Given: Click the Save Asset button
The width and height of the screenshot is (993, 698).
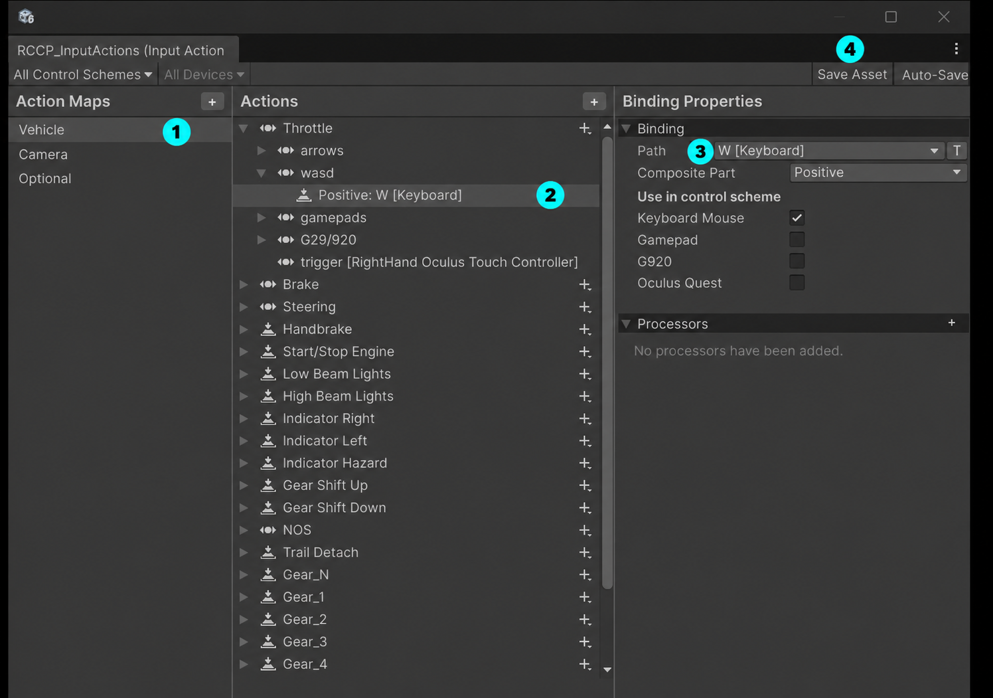Looking at the screenshot, I should pos(852,74).
